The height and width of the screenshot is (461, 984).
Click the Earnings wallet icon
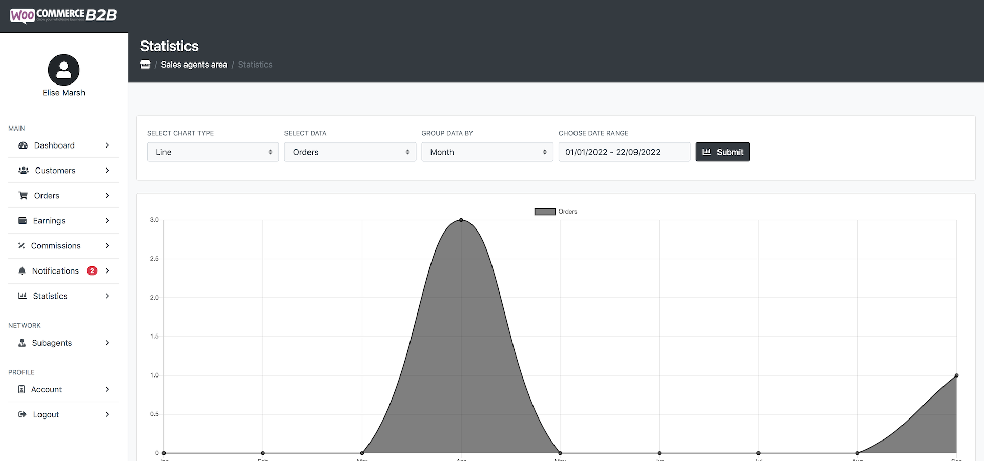tap(23, 221)
